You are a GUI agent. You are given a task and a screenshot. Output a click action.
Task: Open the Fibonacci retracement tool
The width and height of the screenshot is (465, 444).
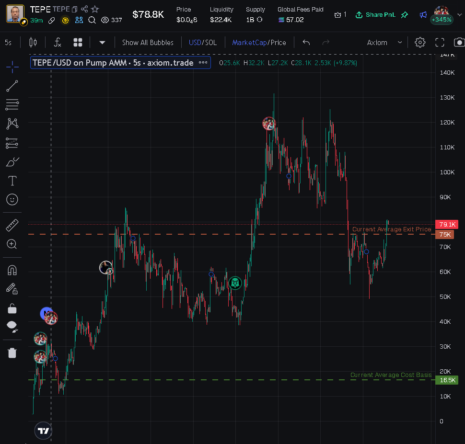coord(12,104)
